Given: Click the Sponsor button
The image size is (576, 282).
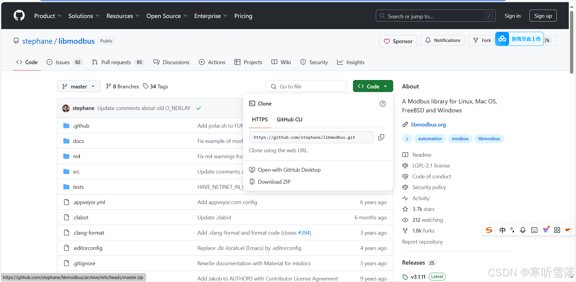Looking at the screenshot, I should pos(398,41).
